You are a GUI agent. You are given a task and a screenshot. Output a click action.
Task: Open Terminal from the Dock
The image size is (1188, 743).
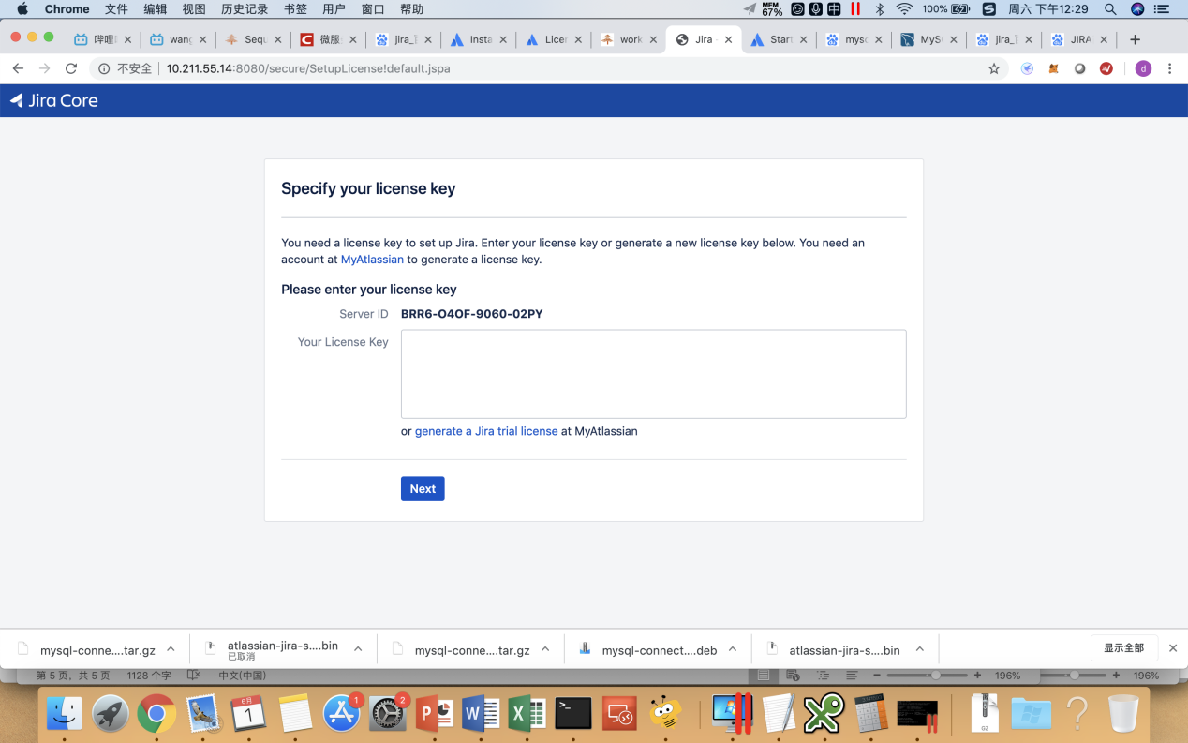tap(573, 715)
